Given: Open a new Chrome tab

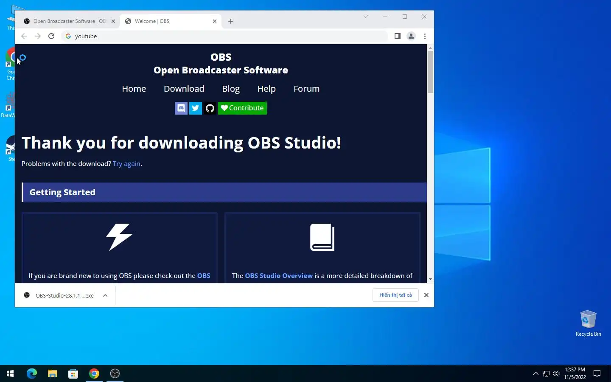Looking at the screenshot, I should coord(231,21).
